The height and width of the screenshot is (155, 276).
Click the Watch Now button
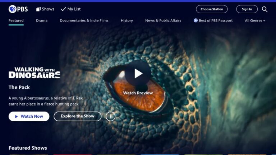(29, 116)
